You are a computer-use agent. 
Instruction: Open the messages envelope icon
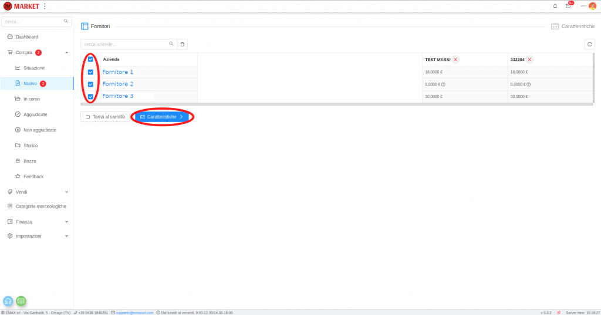pos(568,6)
